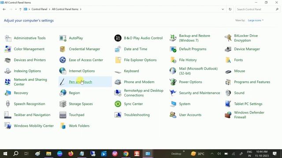Click the Indexing Options icon

coord(8,71)
